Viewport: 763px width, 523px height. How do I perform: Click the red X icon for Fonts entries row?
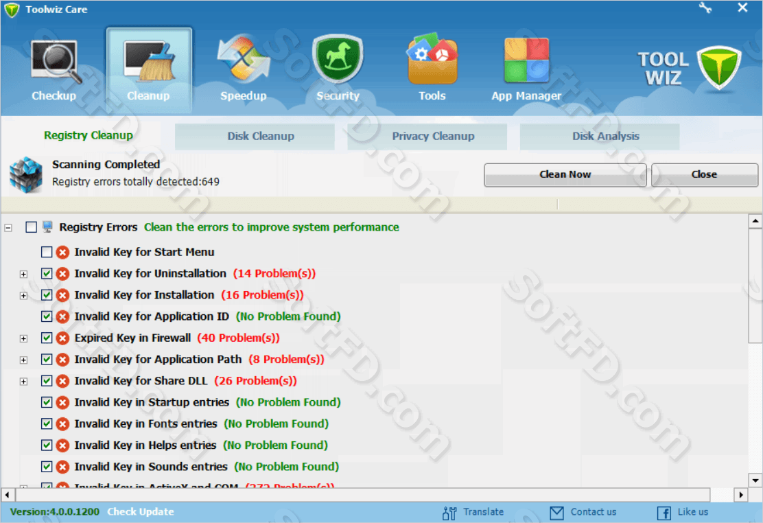click(62, 423)
